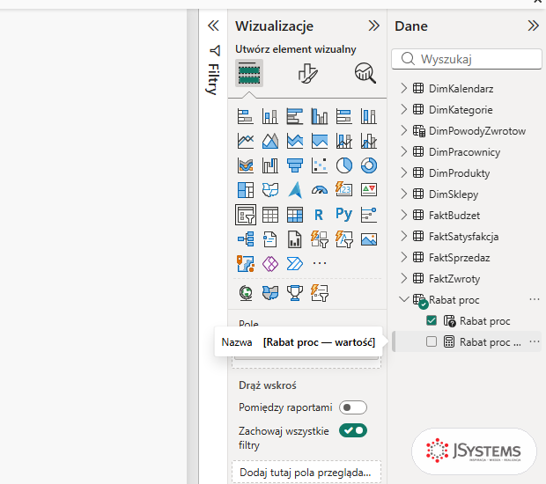Open more visuals ellipsis menu
The height and width of the screenshot is (484, 546).
[x=320, y=263]
